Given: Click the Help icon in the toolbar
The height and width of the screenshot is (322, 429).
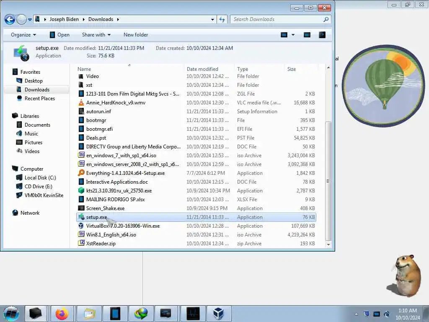Looking at the screenshot, I should point(322,35).
